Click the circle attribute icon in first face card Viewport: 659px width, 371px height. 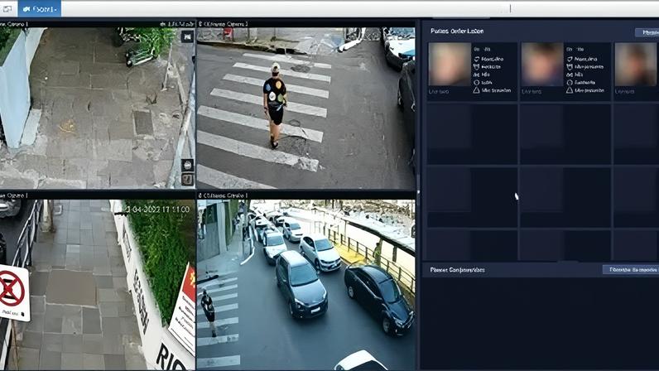(x=476, y=83)
